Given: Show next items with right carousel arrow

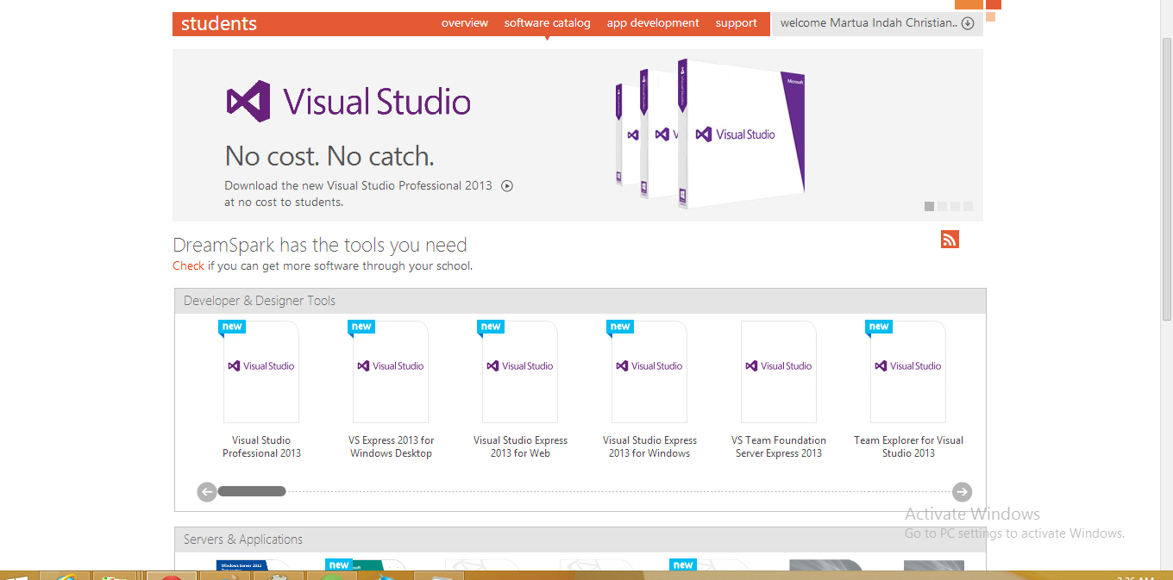Looking at the screenshot, I should [x=963, y=492].
